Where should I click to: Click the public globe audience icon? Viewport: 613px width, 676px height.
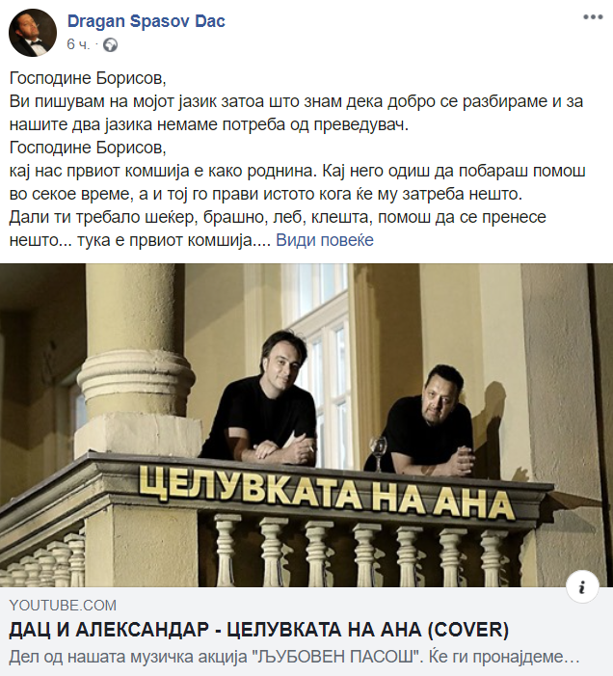110,44
